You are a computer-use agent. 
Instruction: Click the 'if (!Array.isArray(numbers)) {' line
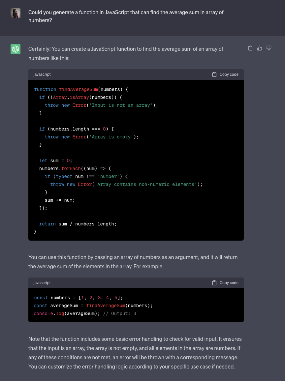coord(80,98)
